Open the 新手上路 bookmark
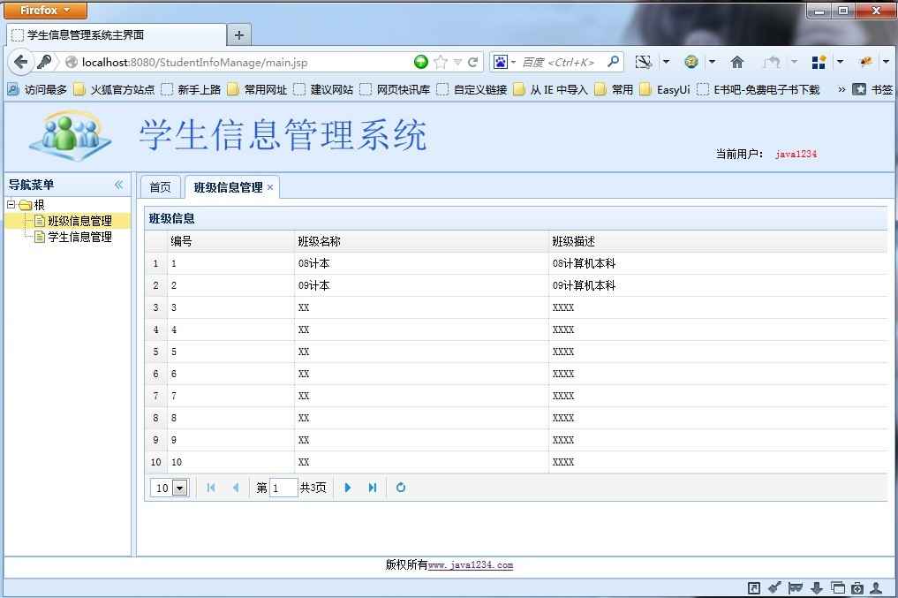Image resolution: width=898 pixels, height=598 pixels. [192, 89]
